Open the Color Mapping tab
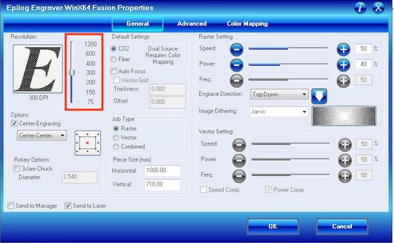Image resolution: width=394 pixels, height=243 pixels. [248, 24]
